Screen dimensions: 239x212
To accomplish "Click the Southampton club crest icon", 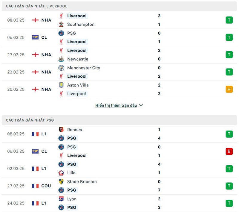I will (61, 25).
